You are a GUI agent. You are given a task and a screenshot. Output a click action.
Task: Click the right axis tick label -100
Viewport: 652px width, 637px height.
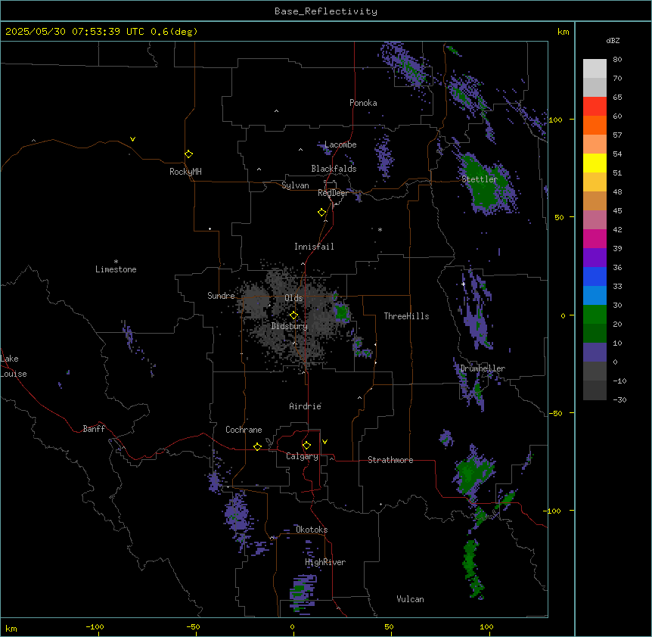553,511
